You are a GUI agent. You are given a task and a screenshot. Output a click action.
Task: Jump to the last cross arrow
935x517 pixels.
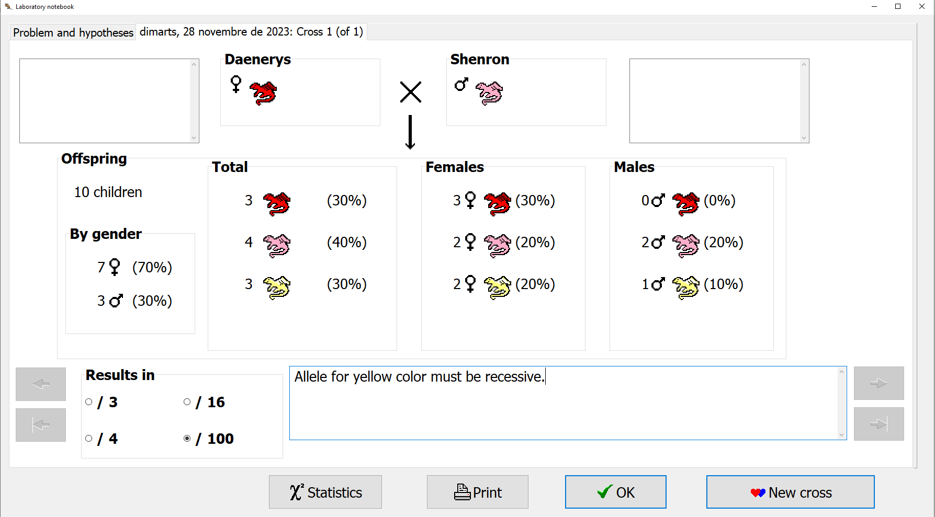pyautogui.click(x=878, y=424)
